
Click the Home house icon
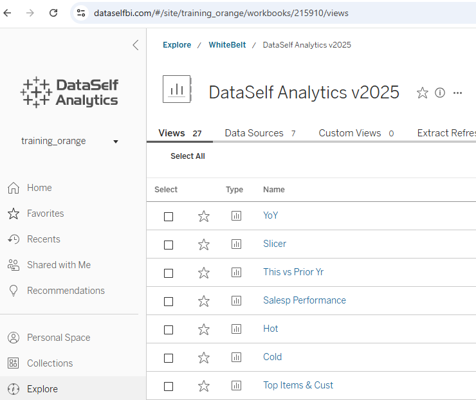[x=14, y=188]
